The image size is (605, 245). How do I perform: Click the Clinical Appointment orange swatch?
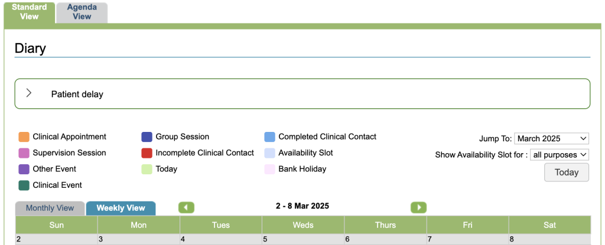click(24, 137)
